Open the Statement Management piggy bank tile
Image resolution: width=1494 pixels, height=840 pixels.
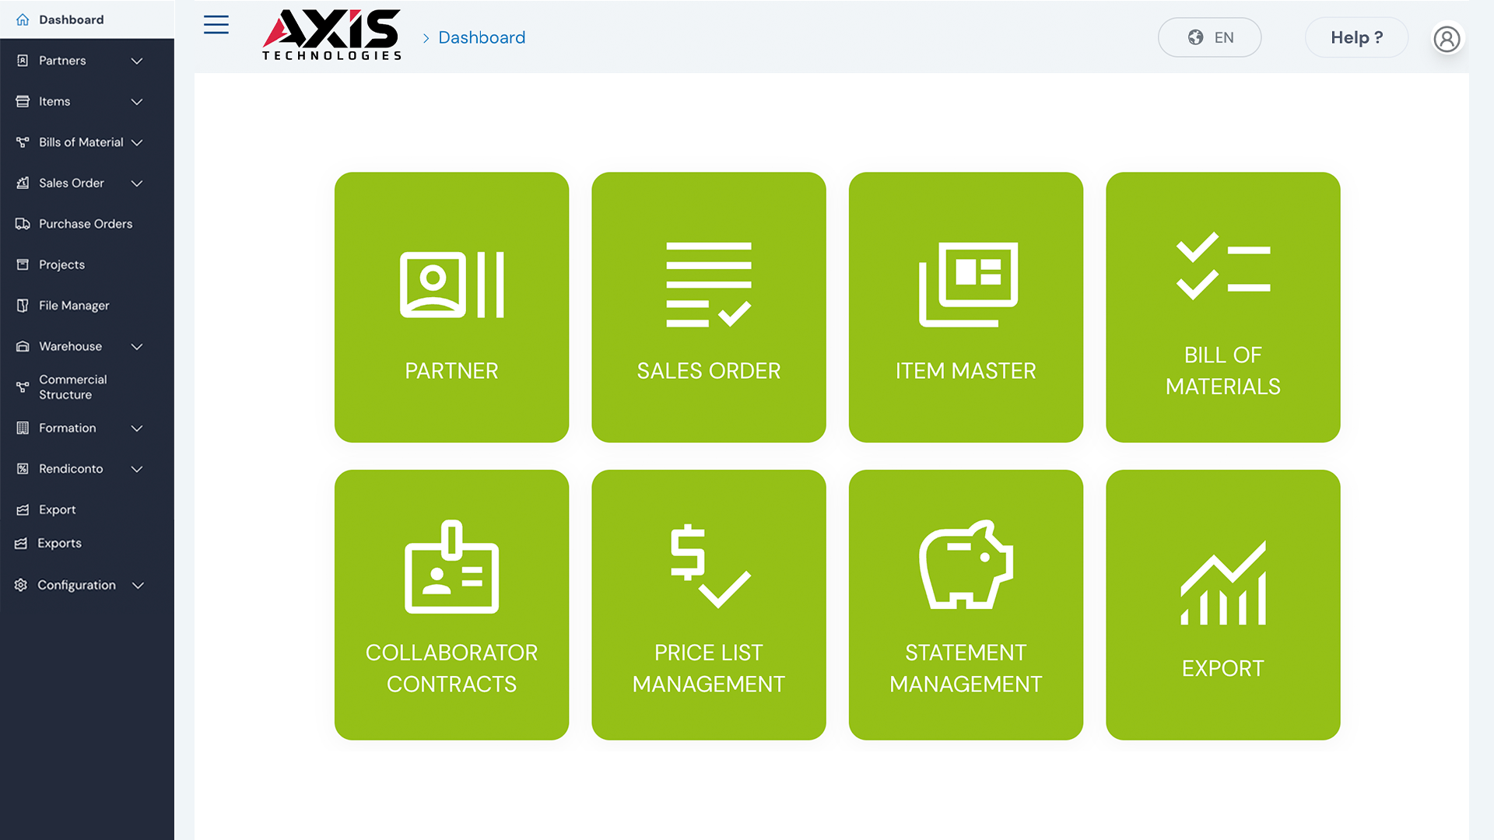966,604
